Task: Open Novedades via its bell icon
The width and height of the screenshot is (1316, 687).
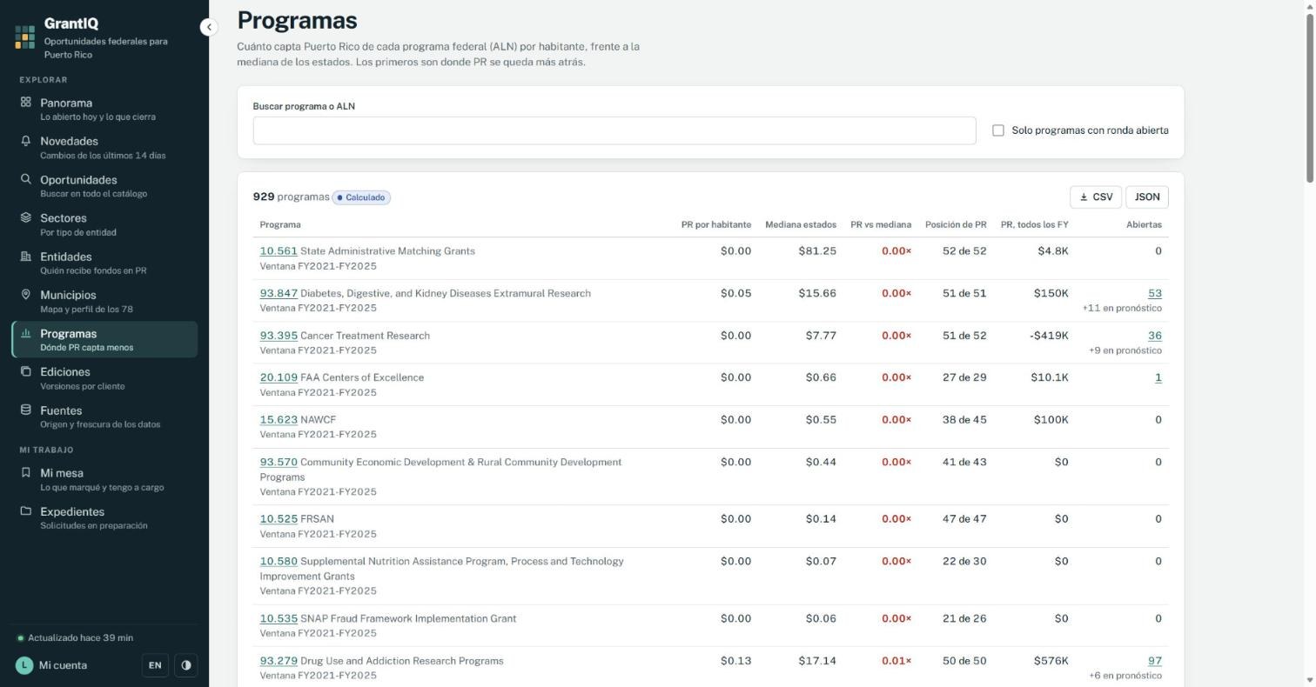Action: coord(26,140)
